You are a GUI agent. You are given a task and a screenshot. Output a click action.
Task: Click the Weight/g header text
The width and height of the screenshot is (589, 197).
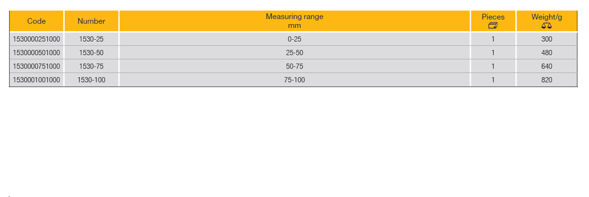click(547, 17)
